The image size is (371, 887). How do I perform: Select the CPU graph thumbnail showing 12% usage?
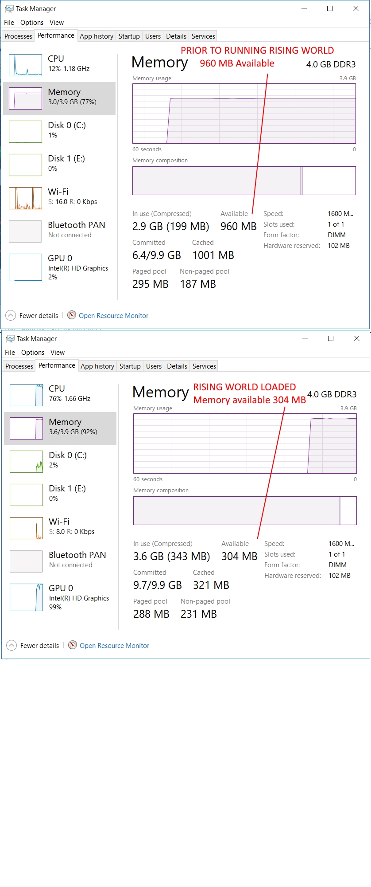tap(25, 65)
